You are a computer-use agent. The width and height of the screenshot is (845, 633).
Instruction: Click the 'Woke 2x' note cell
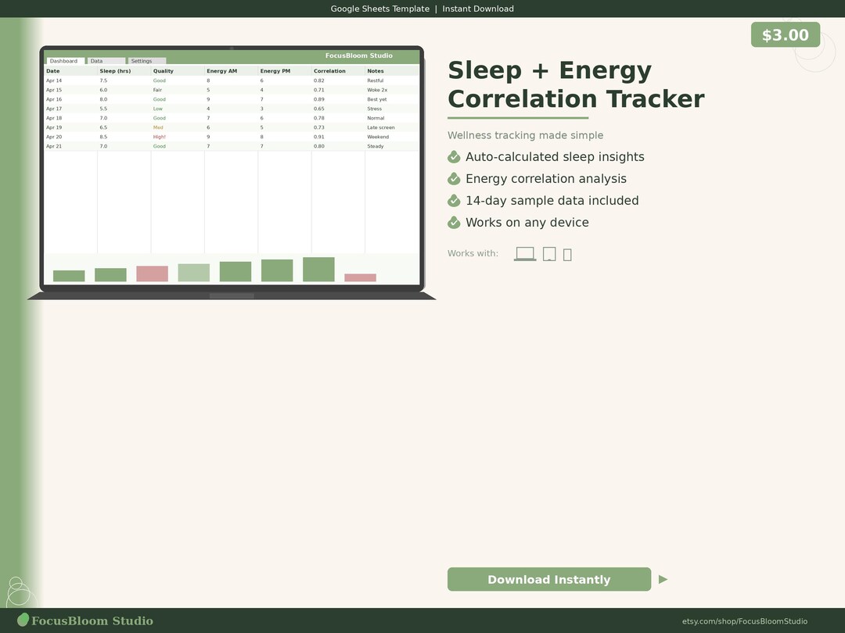pyautogui.click(x=377, y=90)
